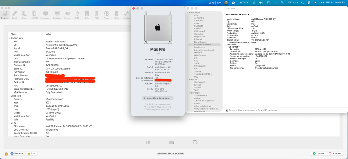Image resolution: width=348 pixels, height=159 pixels.
Task: Open Certificări de reglementare link
Action: point(158,104)
